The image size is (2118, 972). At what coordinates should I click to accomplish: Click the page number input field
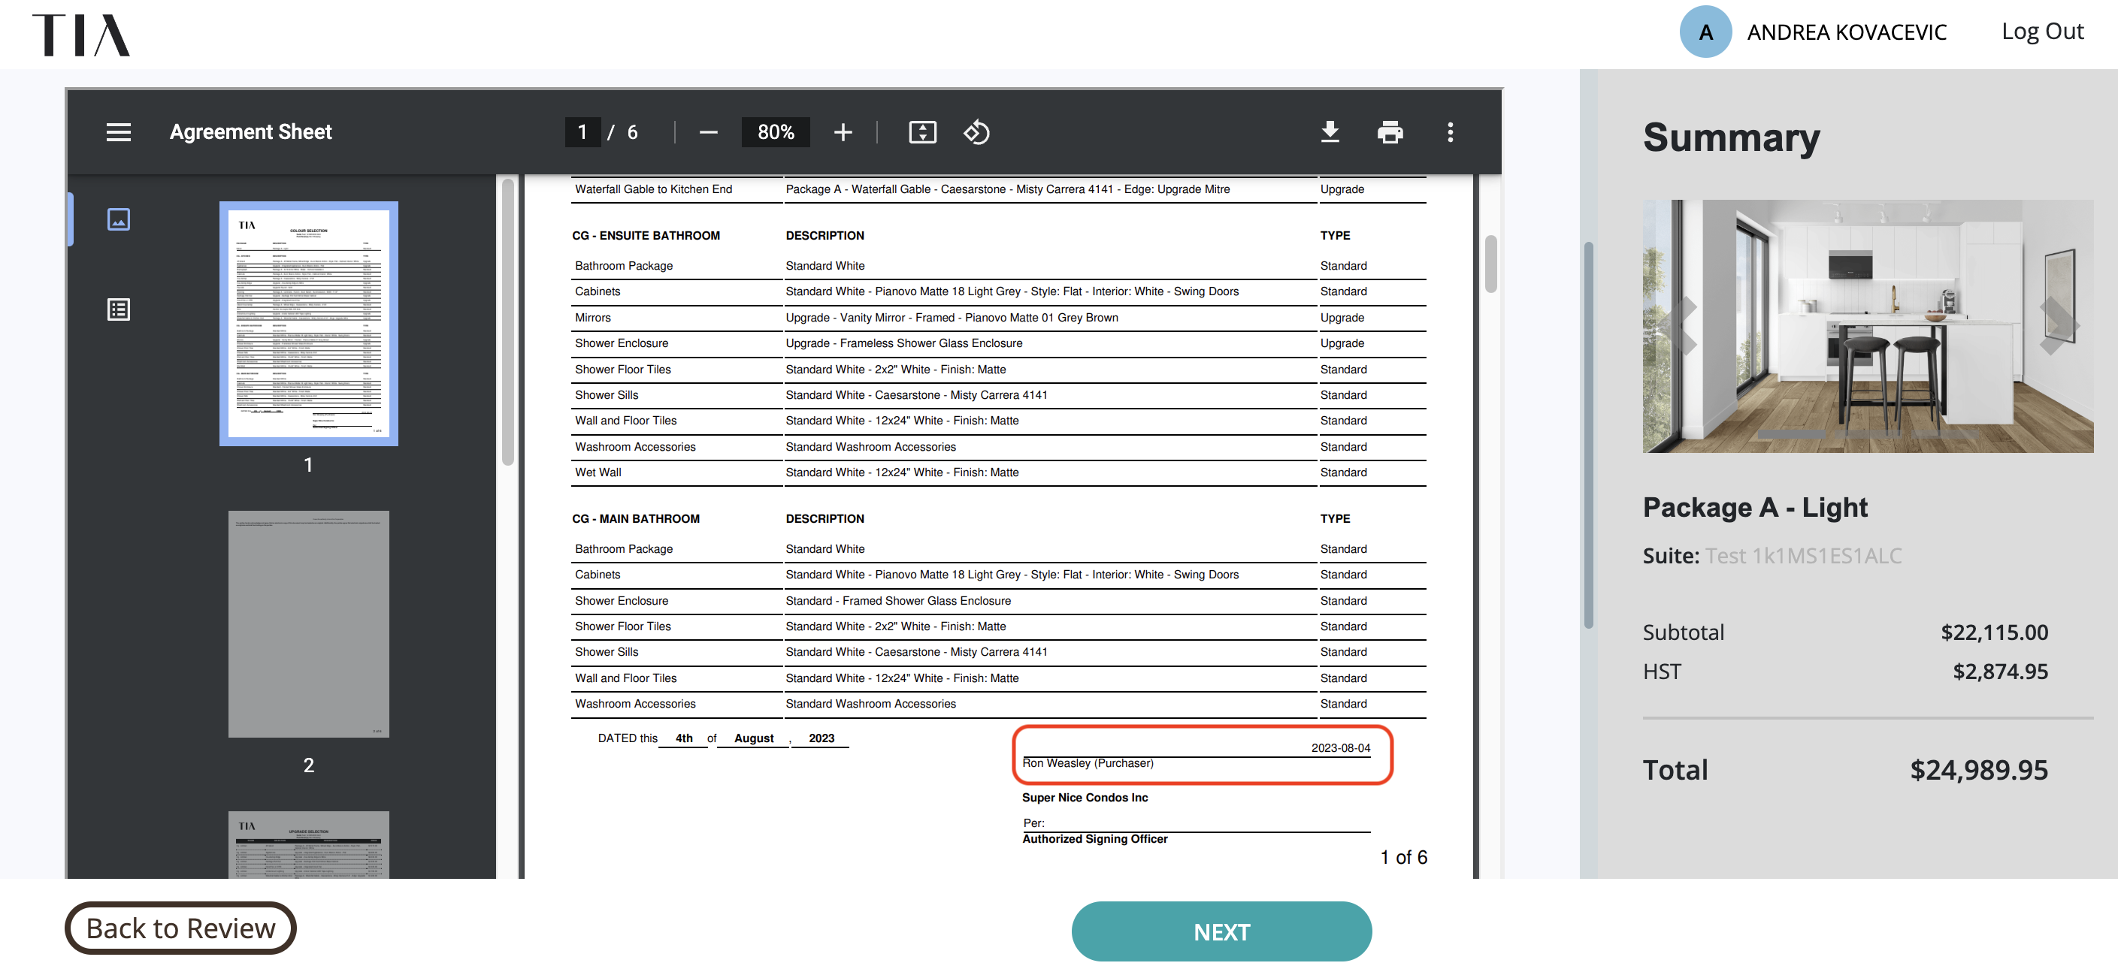582,132
